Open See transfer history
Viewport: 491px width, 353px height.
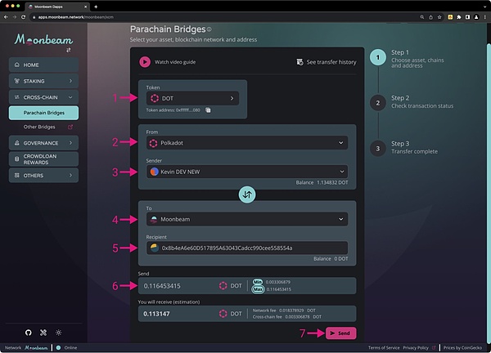coord(325,61)
